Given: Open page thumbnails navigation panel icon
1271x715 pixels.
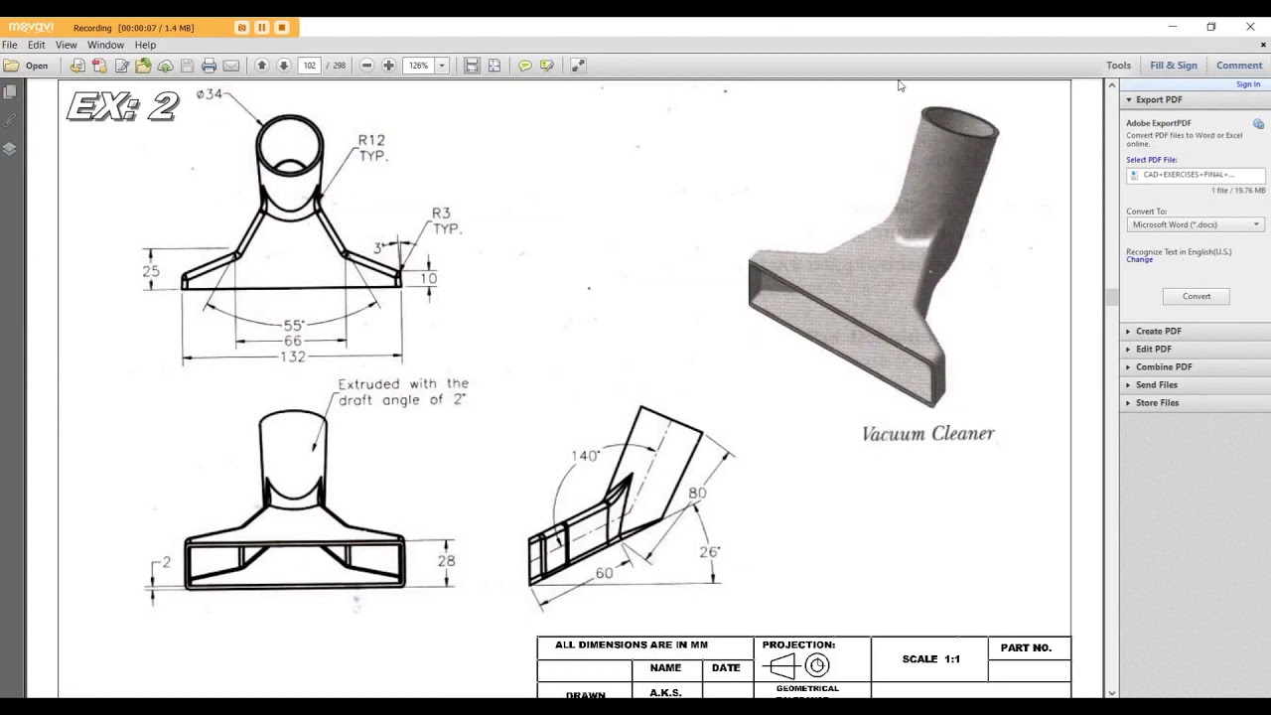Looking at the screenshot, I should coord(10,91).
